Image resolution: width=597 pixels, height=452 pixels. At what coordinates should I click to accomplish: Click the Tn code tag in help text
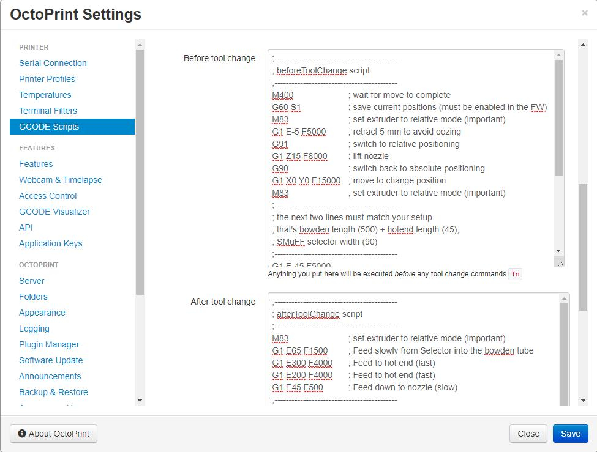pyautogui.click(x=515, y=274)
